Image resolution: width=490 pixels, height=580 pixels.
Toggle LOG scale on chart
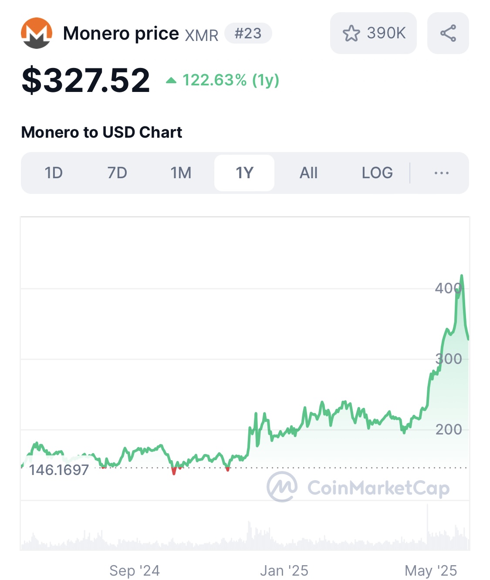(x=377, y=173)
